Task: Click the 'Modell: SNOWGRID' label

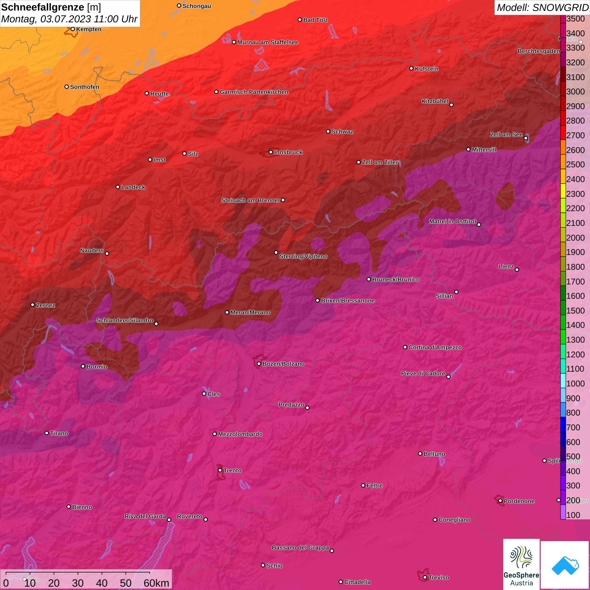Action: point(542,8)
